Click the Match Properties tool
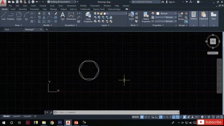 tap(146, 17)
